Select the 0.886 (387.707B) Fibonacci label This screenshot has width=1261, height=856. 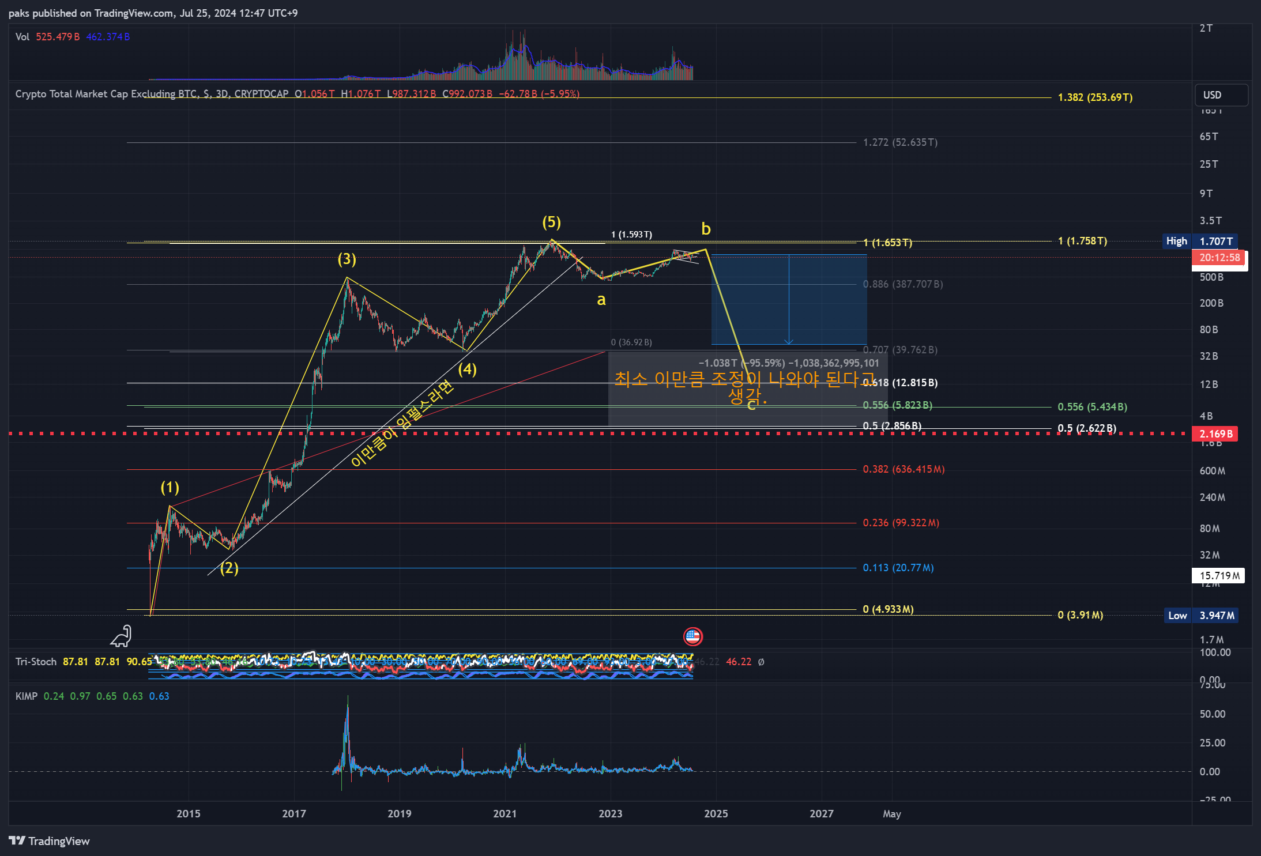click(903, 284)
